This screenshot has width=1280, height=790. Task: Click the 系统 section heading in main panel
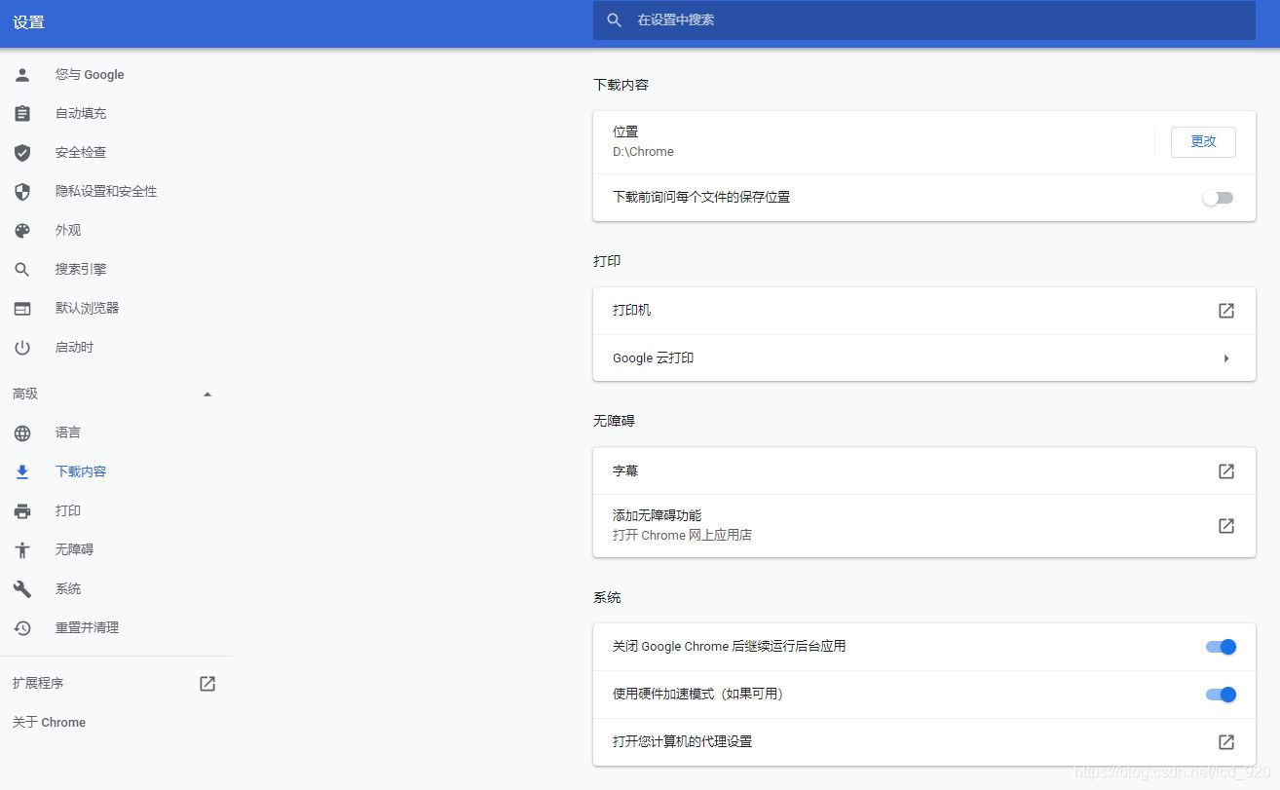point(607,598)
